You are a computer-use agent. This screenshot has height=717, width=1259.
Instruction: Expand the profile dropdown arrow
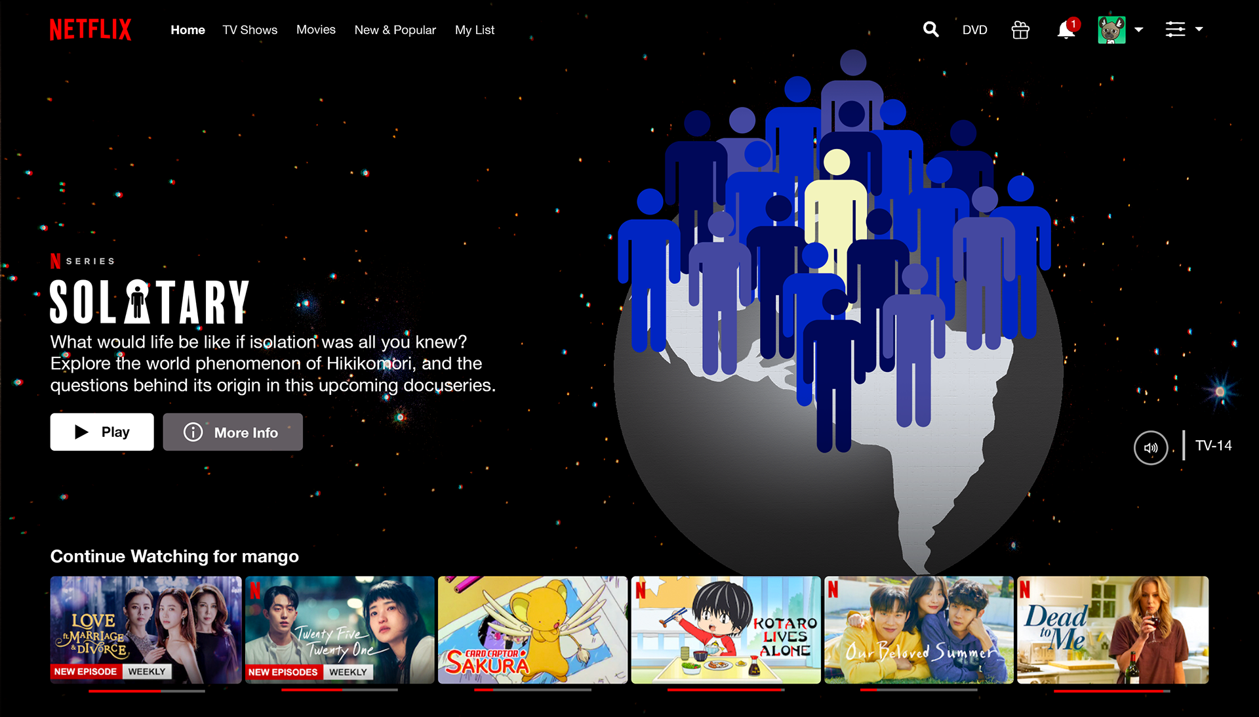coord(1139,30)
